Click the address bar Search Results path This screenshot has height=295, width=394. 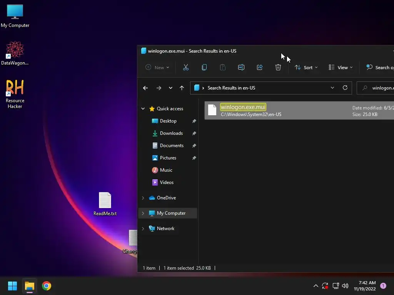point(231,88)
